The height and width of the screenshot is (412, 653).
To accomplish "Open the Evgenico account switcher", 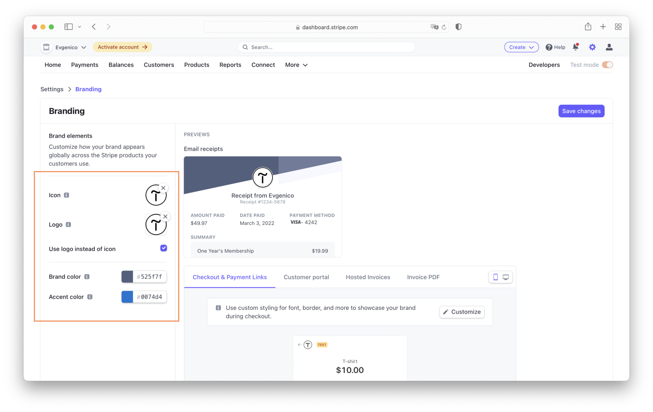I will [71, 47].
